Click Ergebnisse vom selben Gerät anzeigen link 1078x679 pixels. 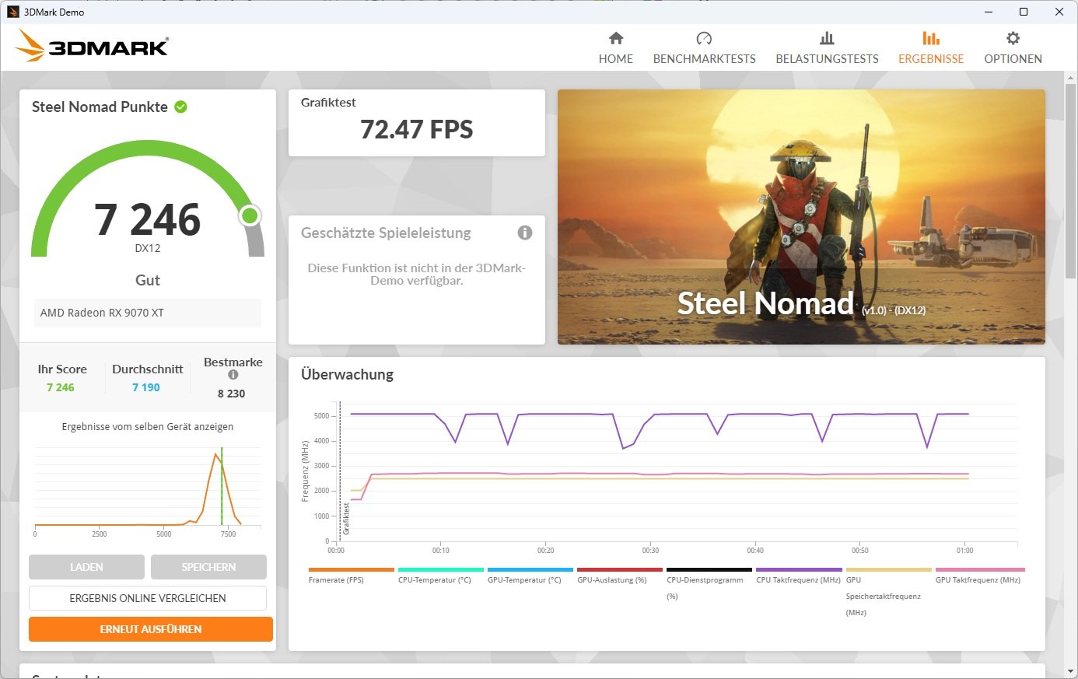tap(148, 426)
